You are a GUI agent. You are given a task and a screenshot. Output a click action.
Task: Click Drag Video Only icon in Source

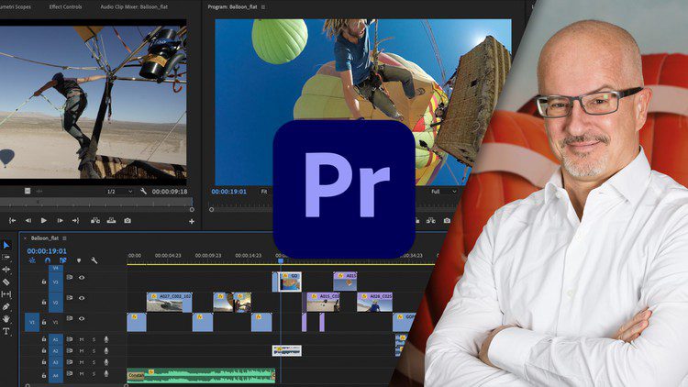tap(28, 191)
